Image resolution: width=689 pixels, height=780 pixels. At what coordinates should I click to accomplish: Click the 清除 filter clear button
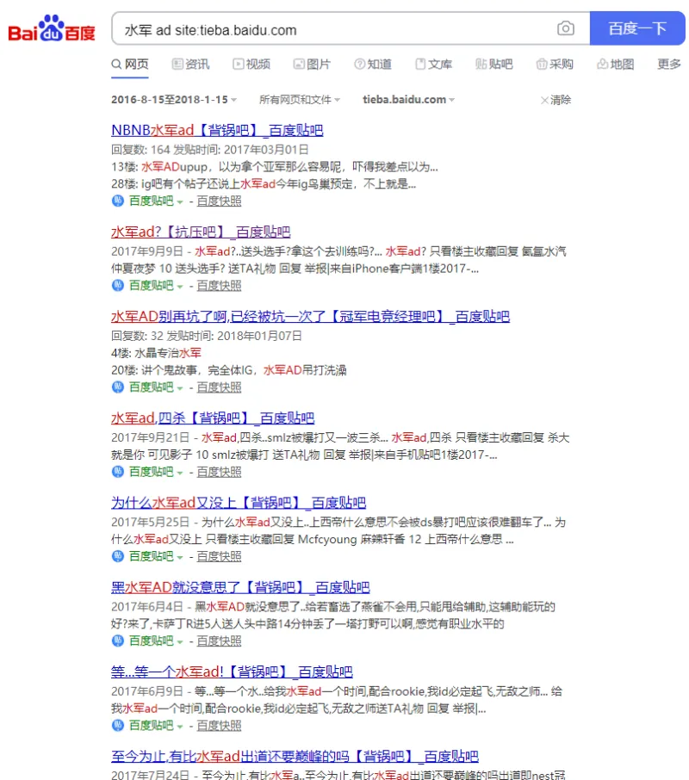(556, 100)
